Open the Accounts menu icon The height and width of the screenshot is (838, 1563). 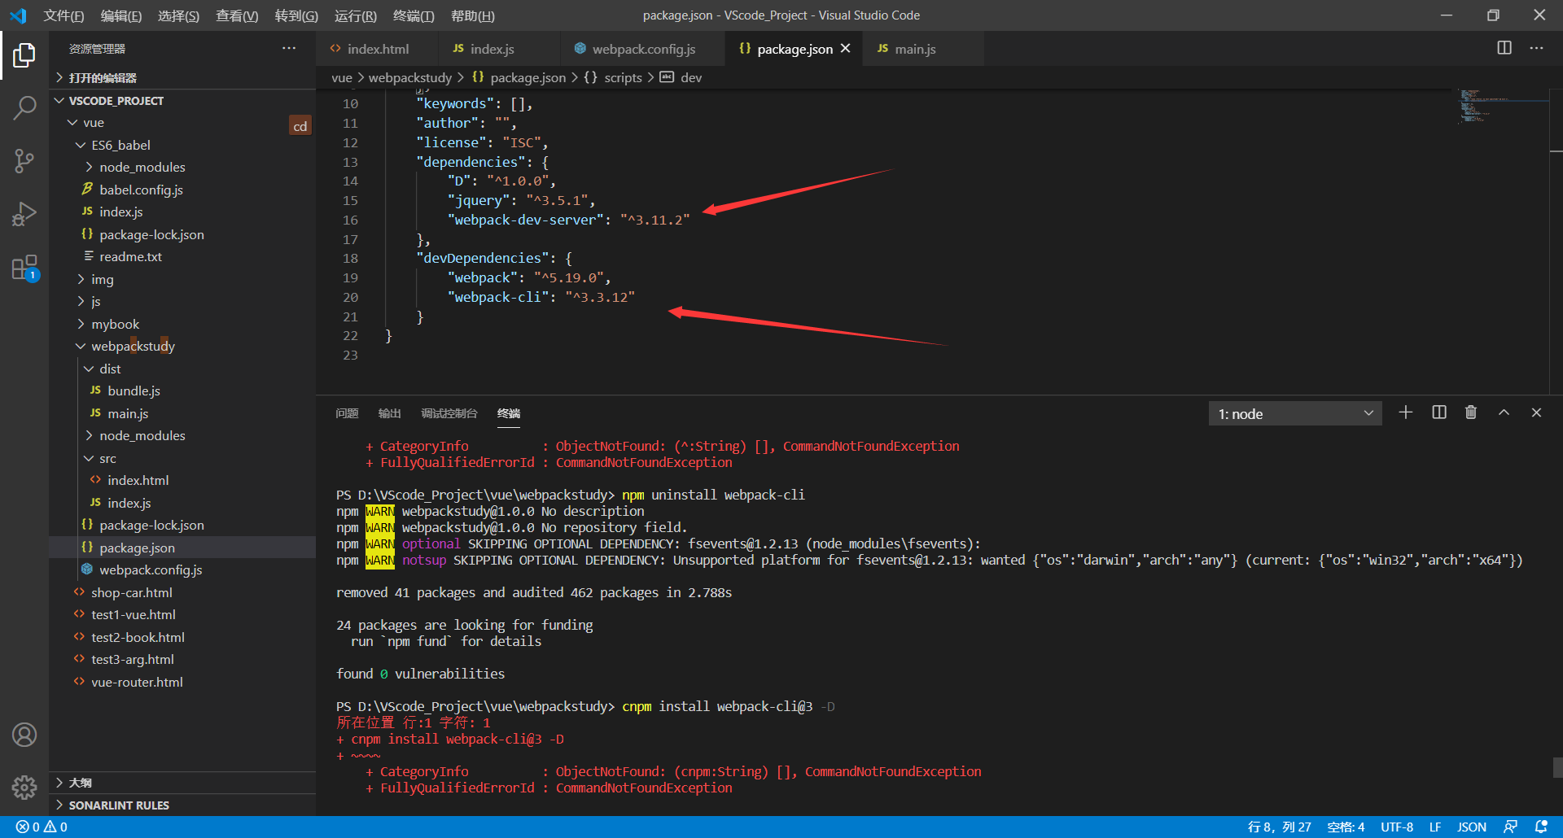pyautogui.click(x=24, y=735)
